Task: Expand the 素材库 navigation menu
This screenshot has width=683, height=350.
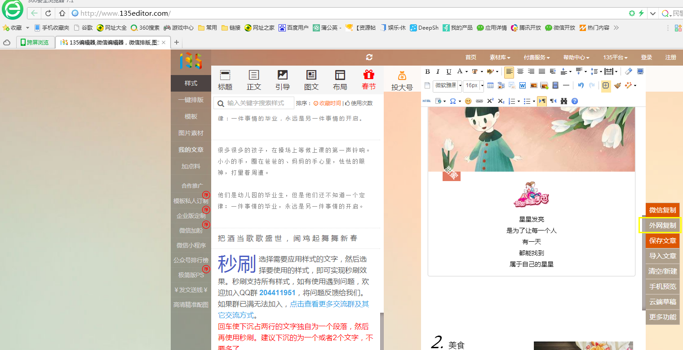Action: point(500,58)
